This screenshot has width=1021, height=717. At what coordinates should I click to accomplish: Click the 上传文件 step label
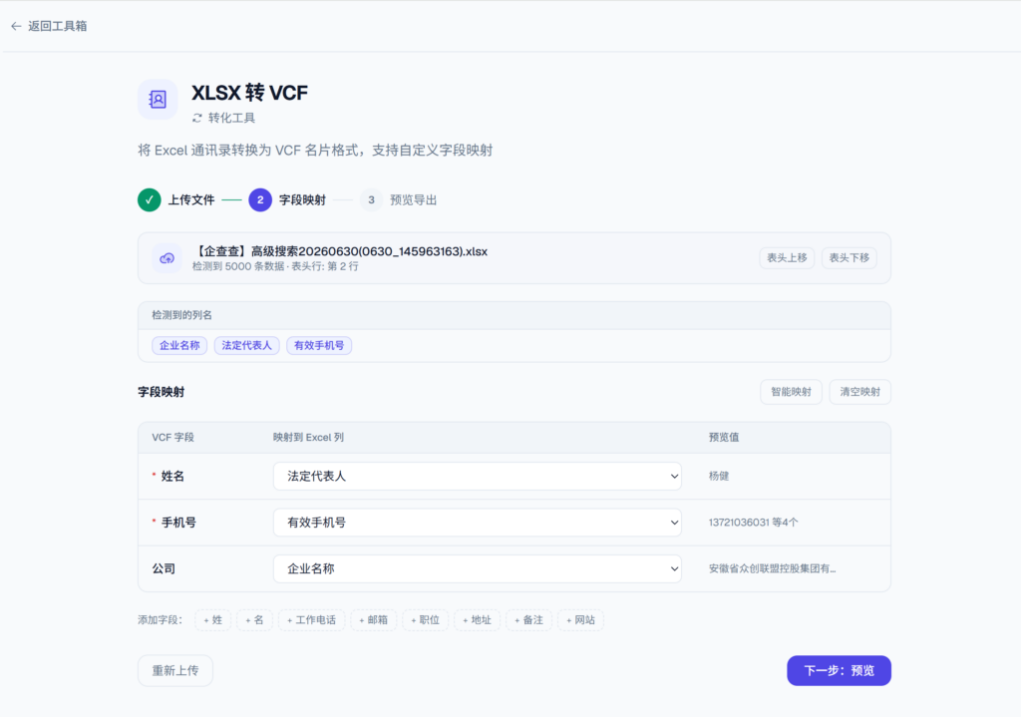pos(191,199)
